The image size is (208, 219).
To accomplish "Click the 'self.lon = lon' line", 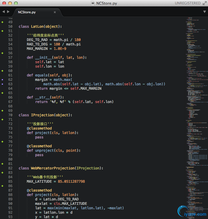I will coord(50,66).
